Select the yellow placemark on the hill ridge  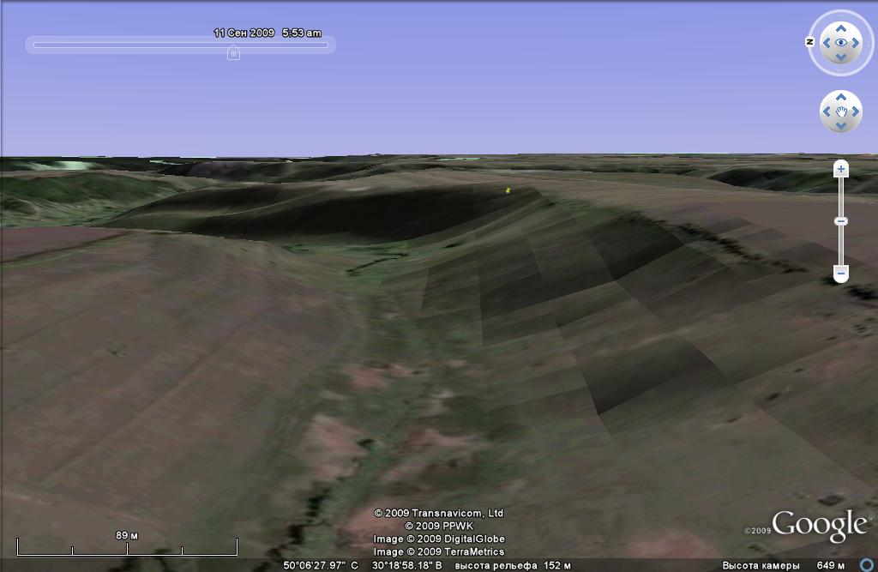point(508,190)
